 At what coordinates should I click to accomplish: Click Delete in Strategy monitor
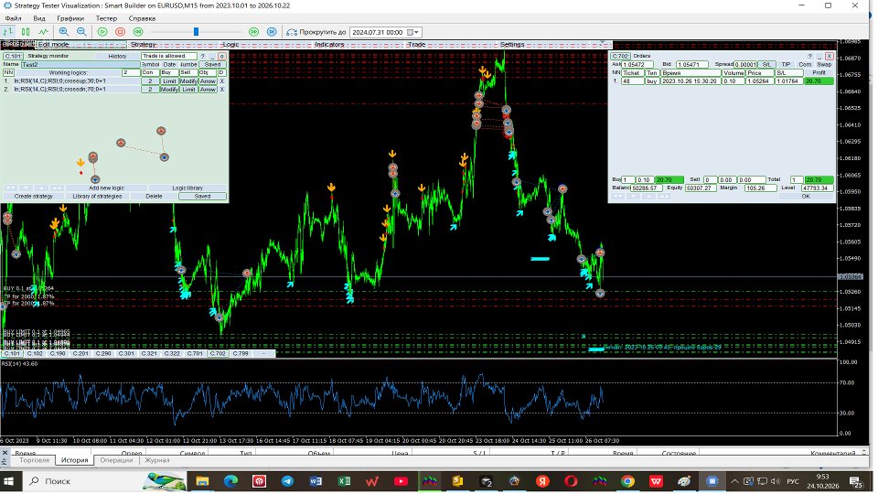[x=154, y=197]
